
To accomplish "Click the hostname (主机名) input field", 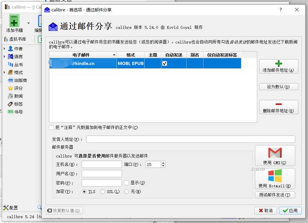I will click(x=102, y=164).
